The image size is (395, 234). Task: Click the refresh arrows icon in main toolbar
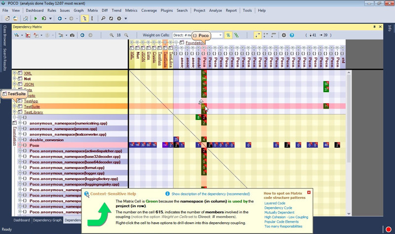[111, 18]
